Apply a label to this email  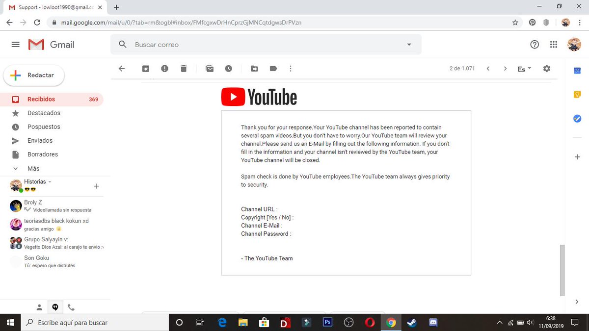pyautogui.click(x=273, y=69)
